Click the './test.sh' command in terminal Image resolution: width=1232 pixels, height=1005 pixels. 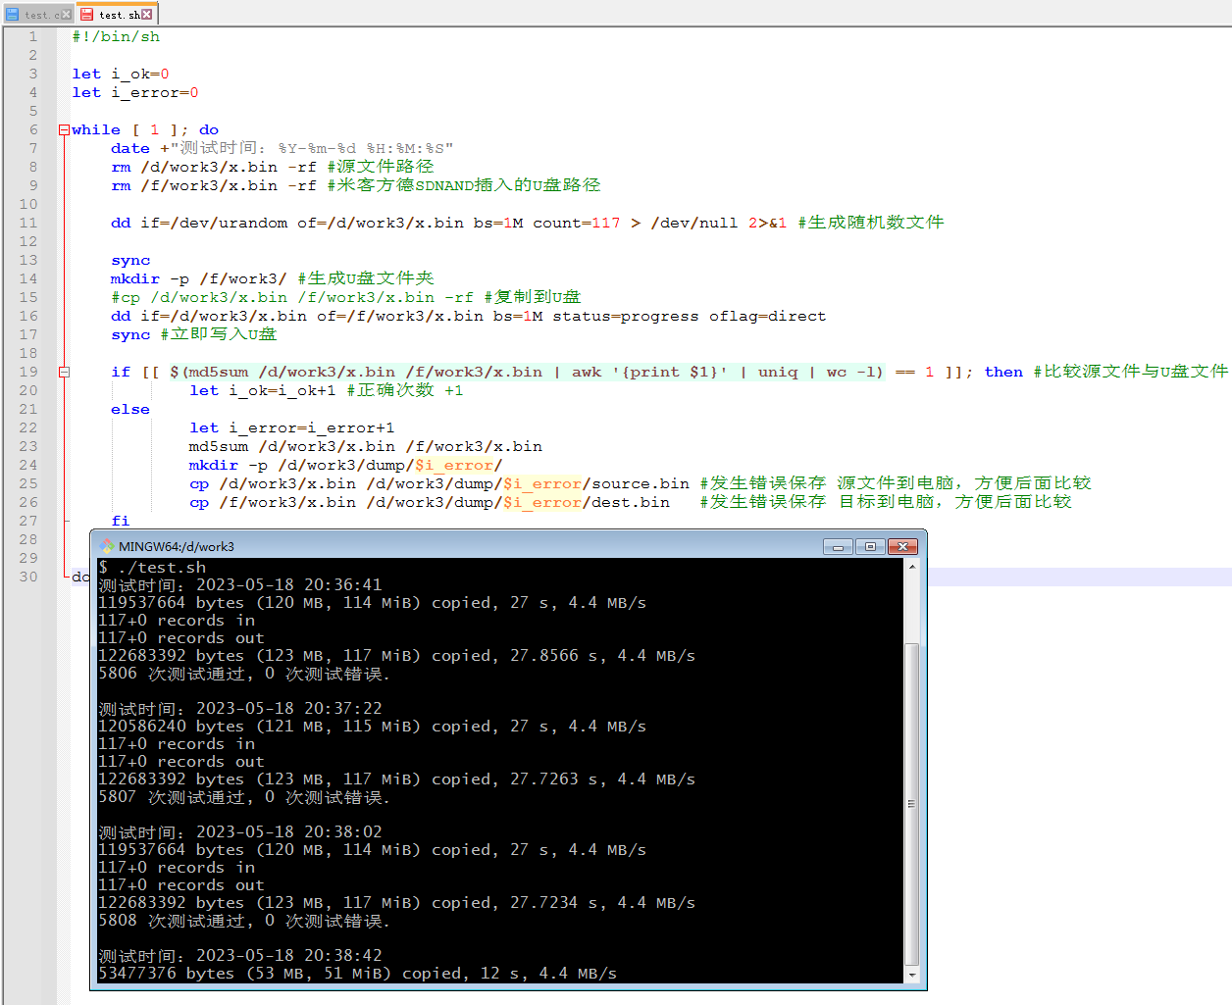pos(162,567)
